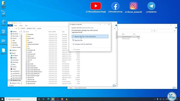Click the Skip this file icon
This screenshot has width=180, height=101.
(73, 40)
